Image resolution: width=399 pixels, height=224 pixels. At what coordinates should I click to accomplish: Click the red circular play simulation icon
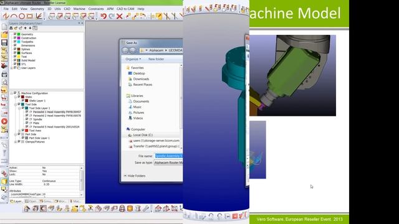tap(4, 121)
